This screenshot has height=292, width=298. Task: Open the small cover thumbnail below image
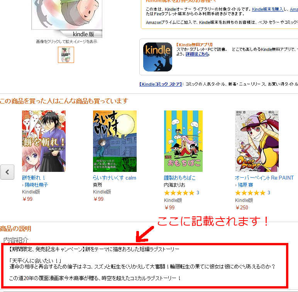(x=66, y=55)
